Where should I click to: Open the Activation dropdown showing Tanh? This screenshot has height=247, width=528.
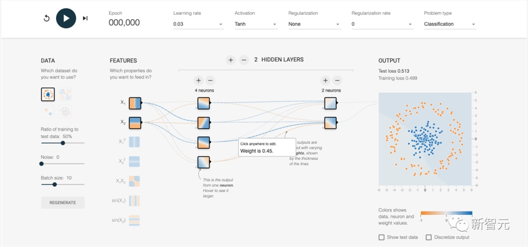(256, 24)
